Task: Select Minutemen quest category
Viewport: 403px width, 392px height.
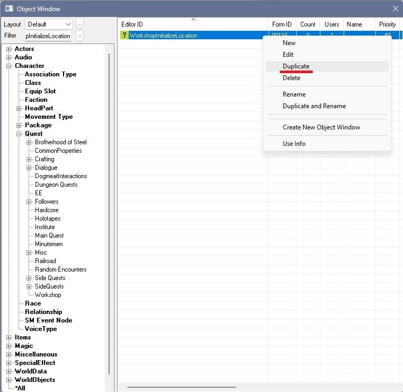Action: click(49, 244)
